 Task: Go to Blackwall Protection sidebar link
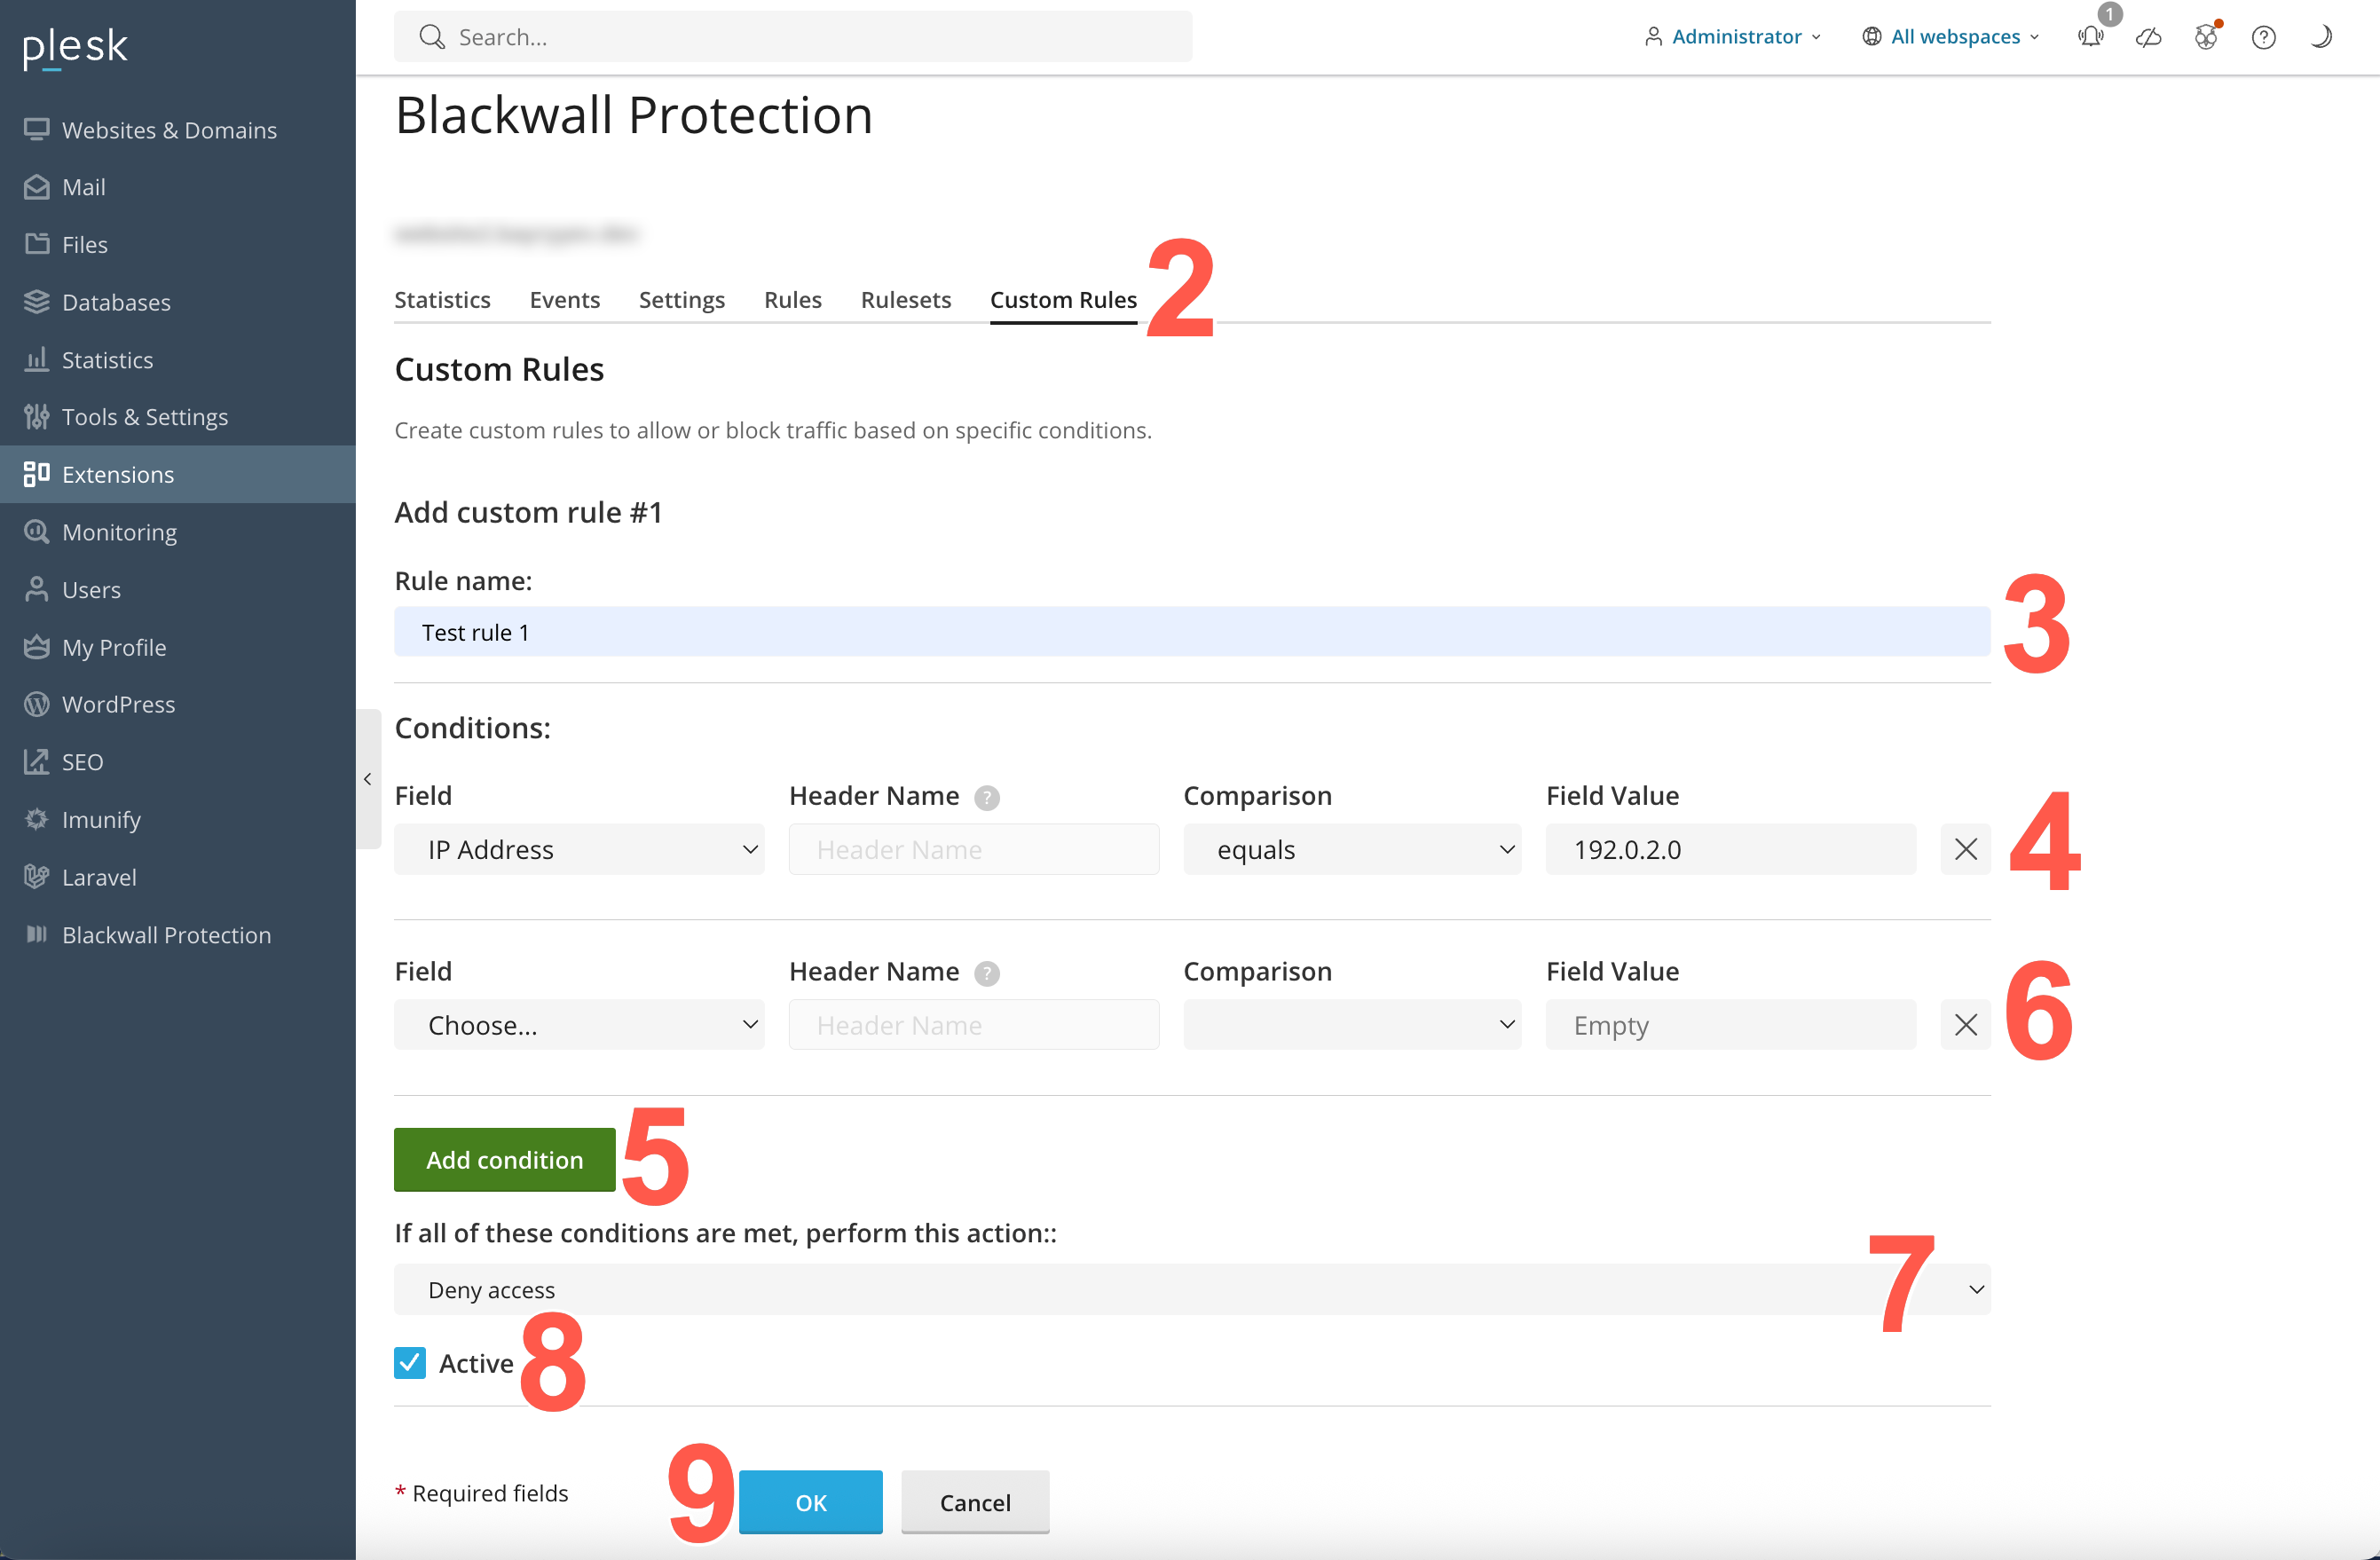point(178,934)
